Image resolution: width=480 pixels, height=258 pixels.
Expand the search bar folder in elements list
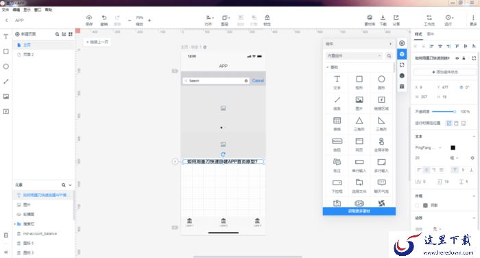14,224
